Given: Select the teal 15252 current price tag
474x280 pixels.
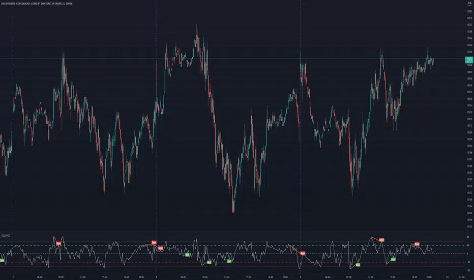Looking at the screenshot, I should click(x=469, y=60).
